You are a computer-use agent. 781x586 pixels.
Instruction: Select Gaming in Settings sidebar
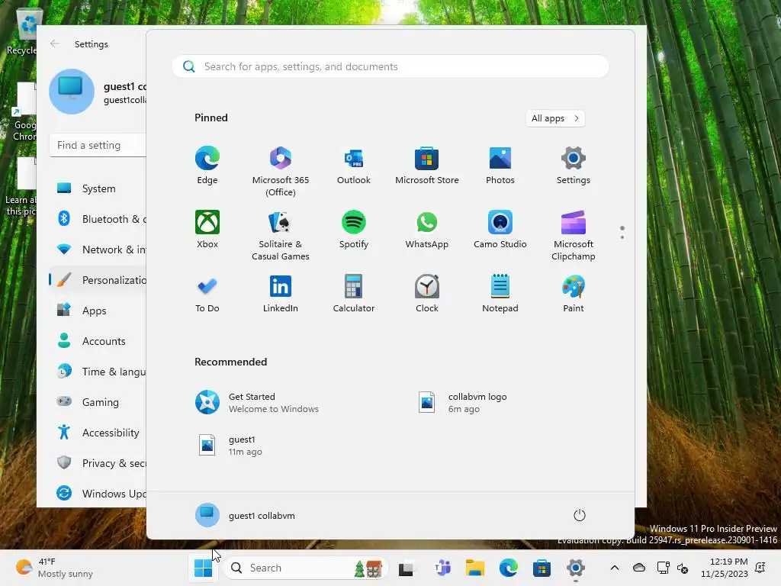pos(98,402)
